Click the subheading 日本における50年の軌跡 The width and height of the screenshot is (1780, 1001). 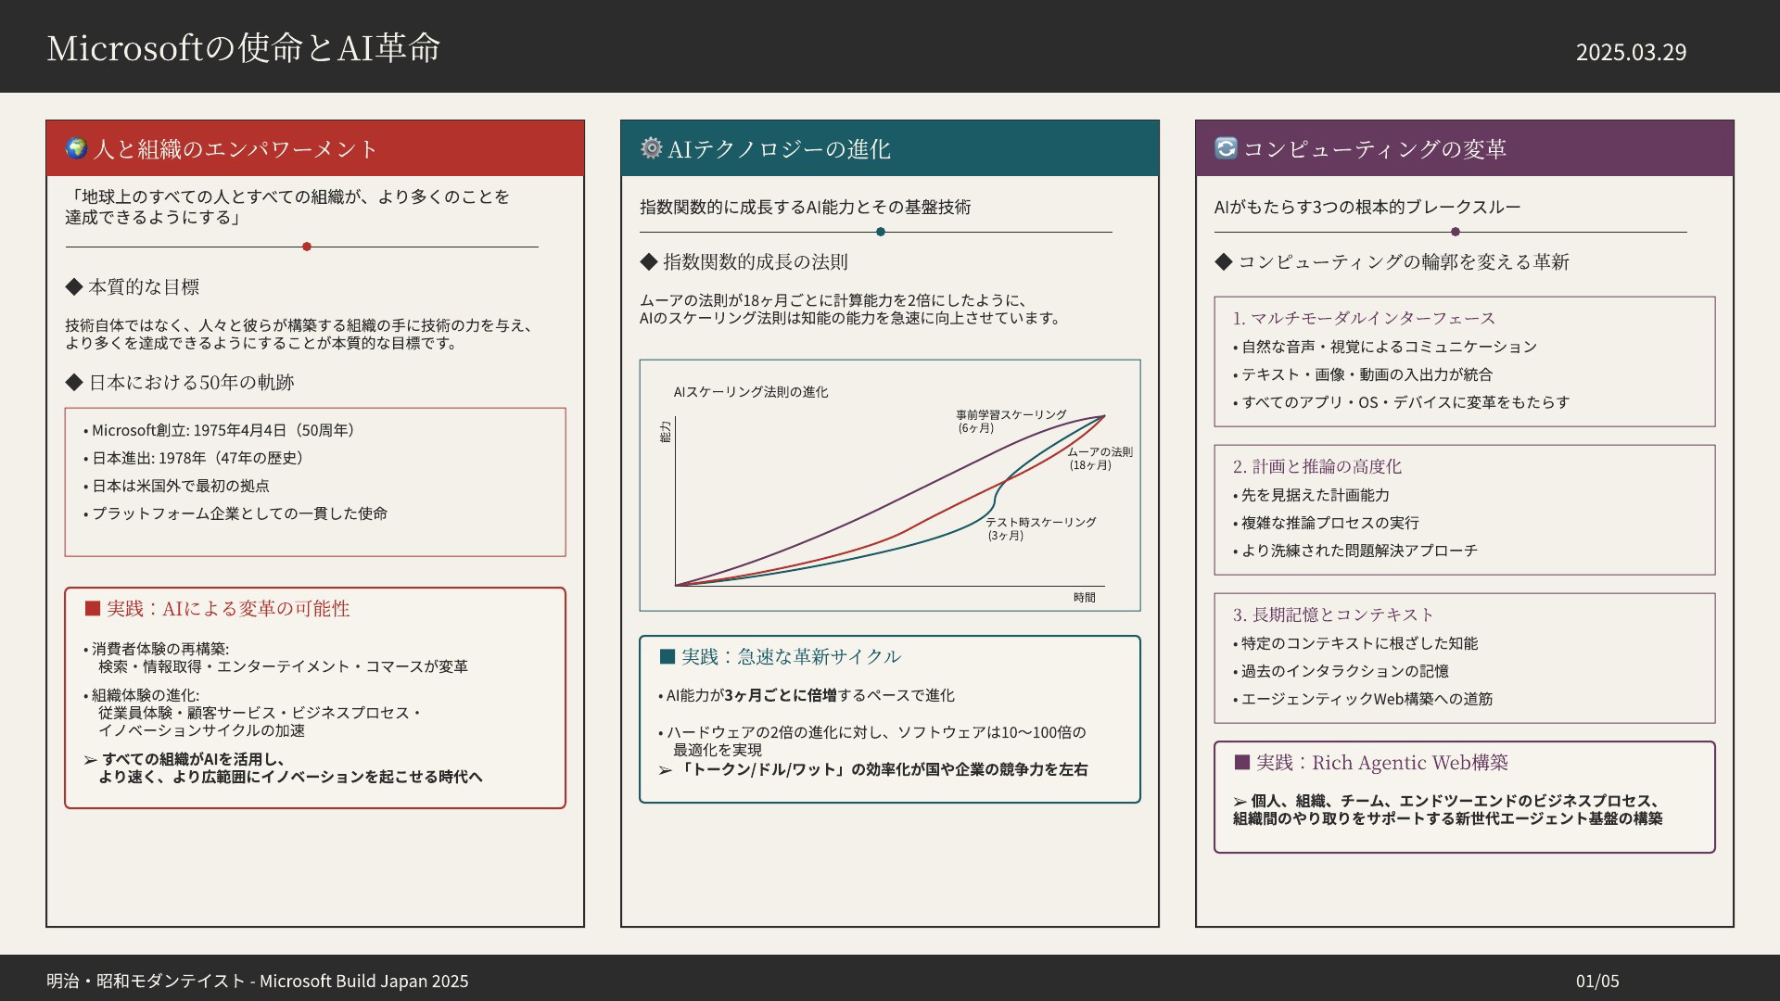pyautogui.click(x=180, y=383)
